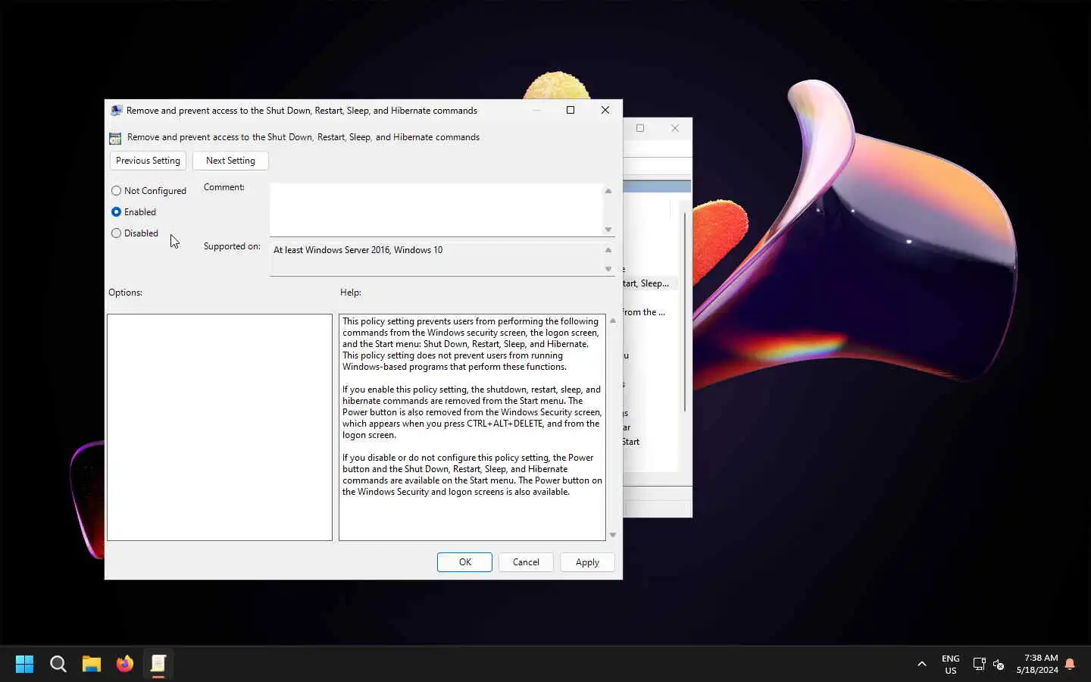The height and width of the screenshot is (682, 1091).
Task: Click the "At least Windows Server 2016, Windows 10" text
Action: (x=358, y=250)
